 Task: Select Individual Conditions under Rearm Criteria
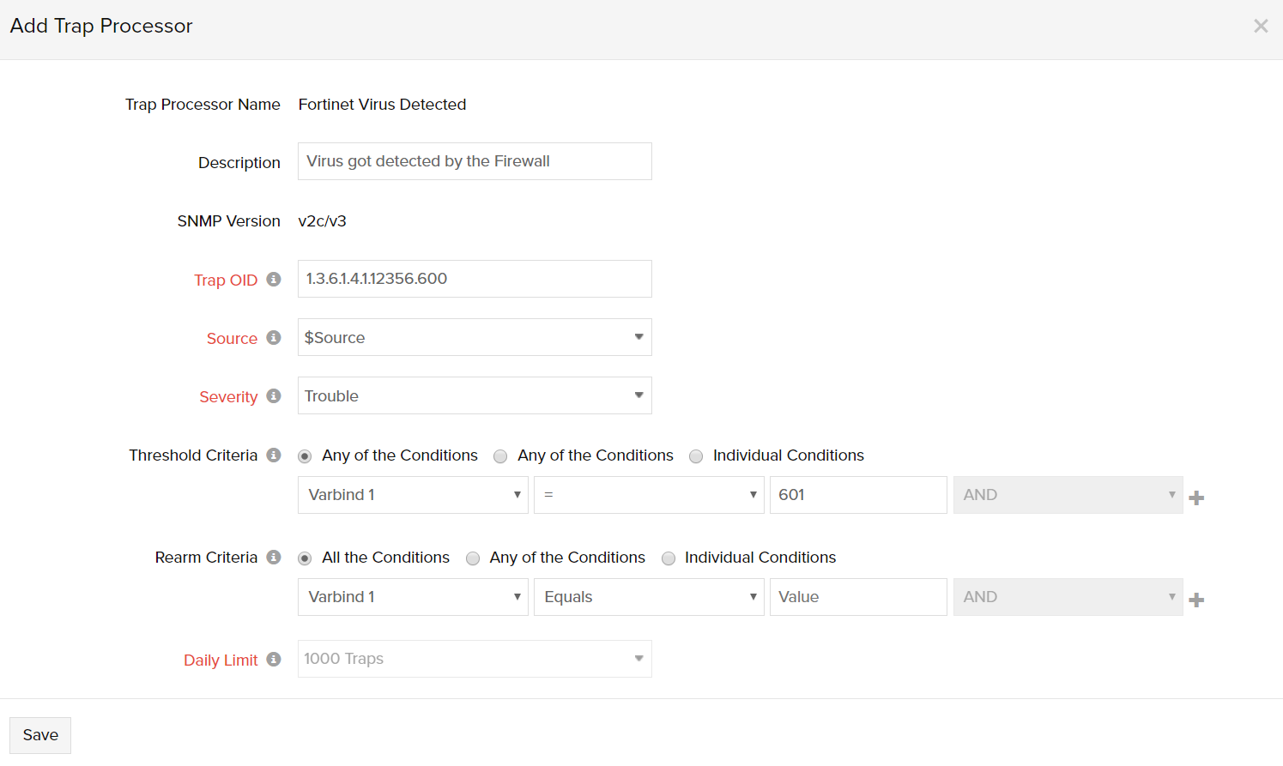pyautogui.click(x=669, y=558)
